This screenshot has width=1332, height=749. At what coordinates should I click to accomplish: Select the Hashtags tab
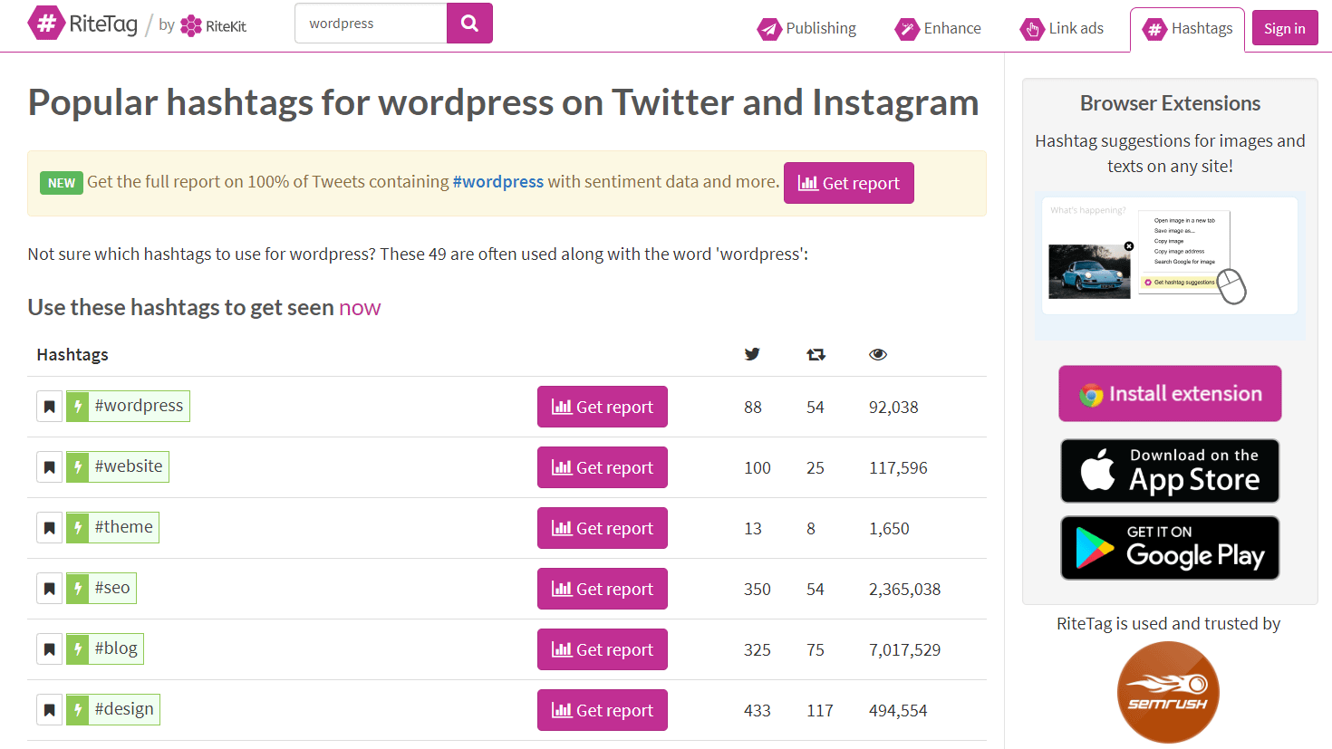click(x=1187, y=29)
